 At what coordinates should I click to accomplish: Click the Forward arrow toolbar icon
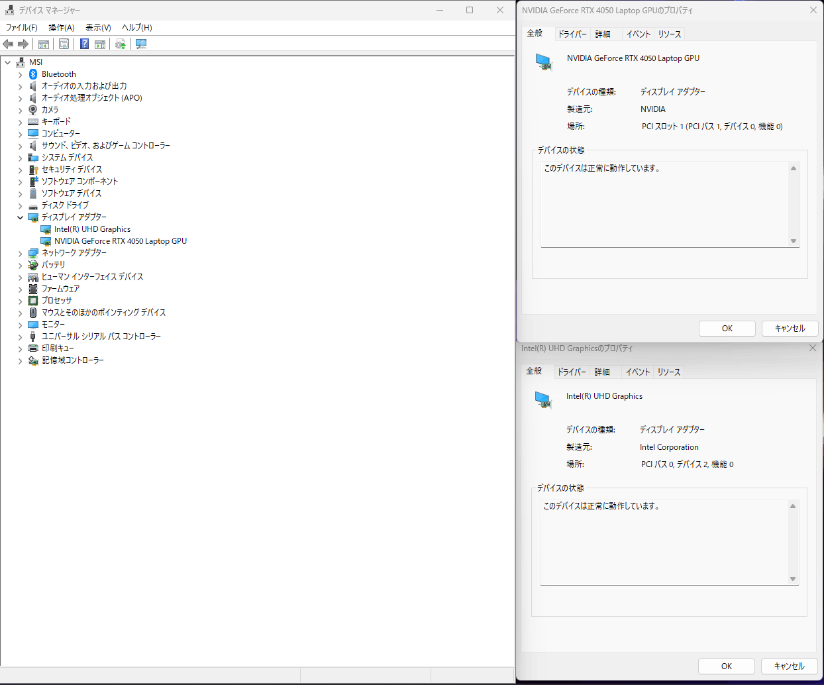[23, 44]
